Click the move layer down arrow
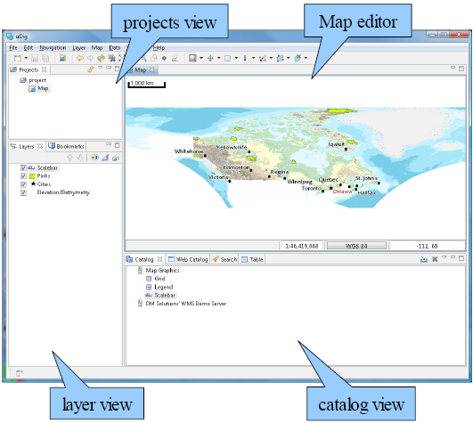473x423 pixels. [x=80, y=158]
